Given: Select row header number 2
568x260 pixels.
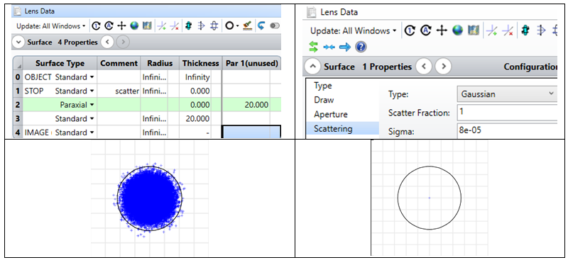Looking at the screenshot, I should [18, 105].
